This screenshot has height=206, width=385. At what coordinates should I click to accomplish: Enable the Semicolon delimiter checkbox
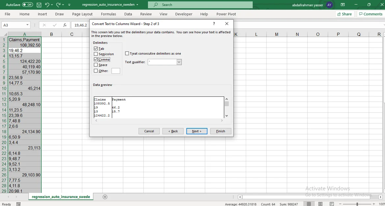[96, 54]
